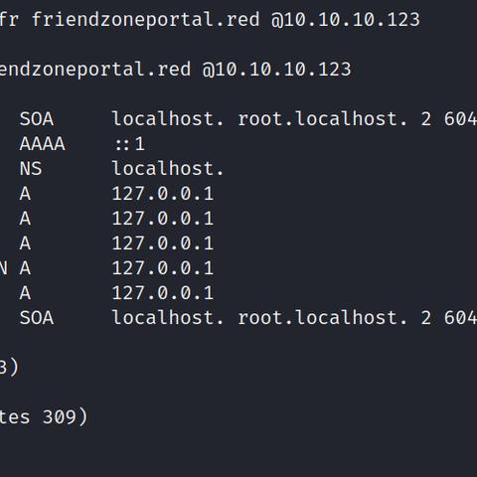Click localhost. in the NS record row
The width and height of the screenshot is (477, 477).
(168, 168)
